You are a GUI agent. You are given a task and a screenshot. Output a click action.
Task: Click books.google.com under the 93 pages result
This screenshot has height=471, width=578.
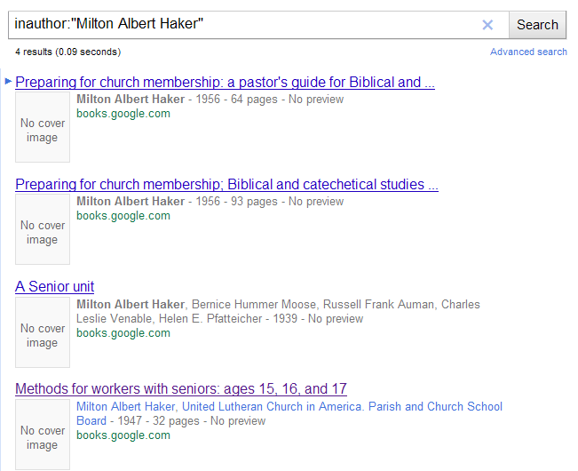[x=123, y=216]
